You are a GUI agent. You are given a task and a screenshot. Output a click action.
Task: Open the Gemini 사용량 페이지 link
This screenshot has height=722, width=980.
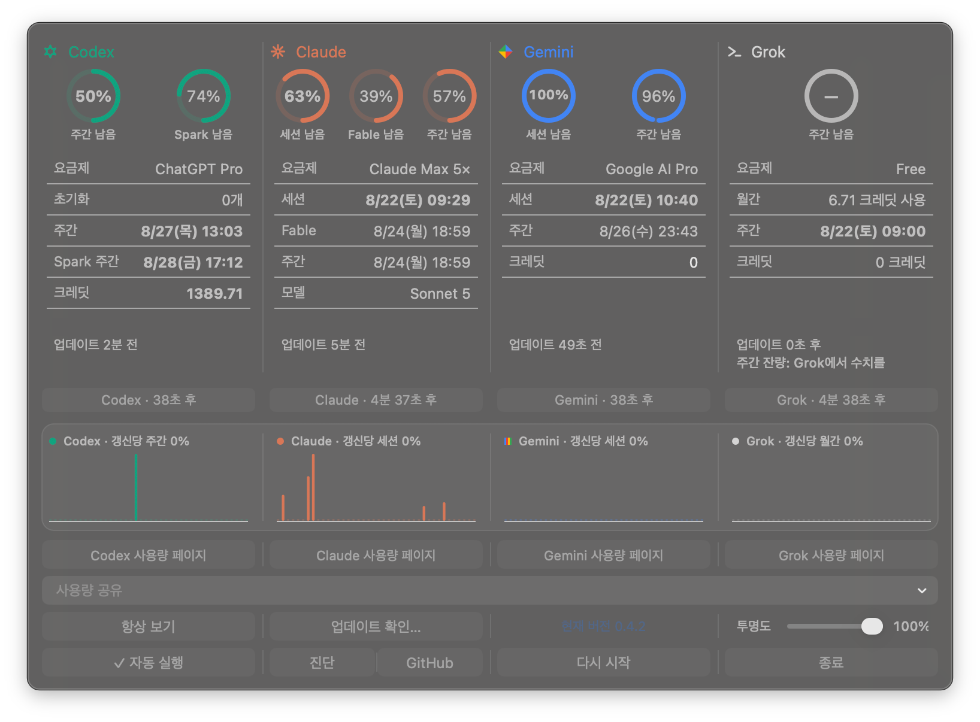point(604,555)
